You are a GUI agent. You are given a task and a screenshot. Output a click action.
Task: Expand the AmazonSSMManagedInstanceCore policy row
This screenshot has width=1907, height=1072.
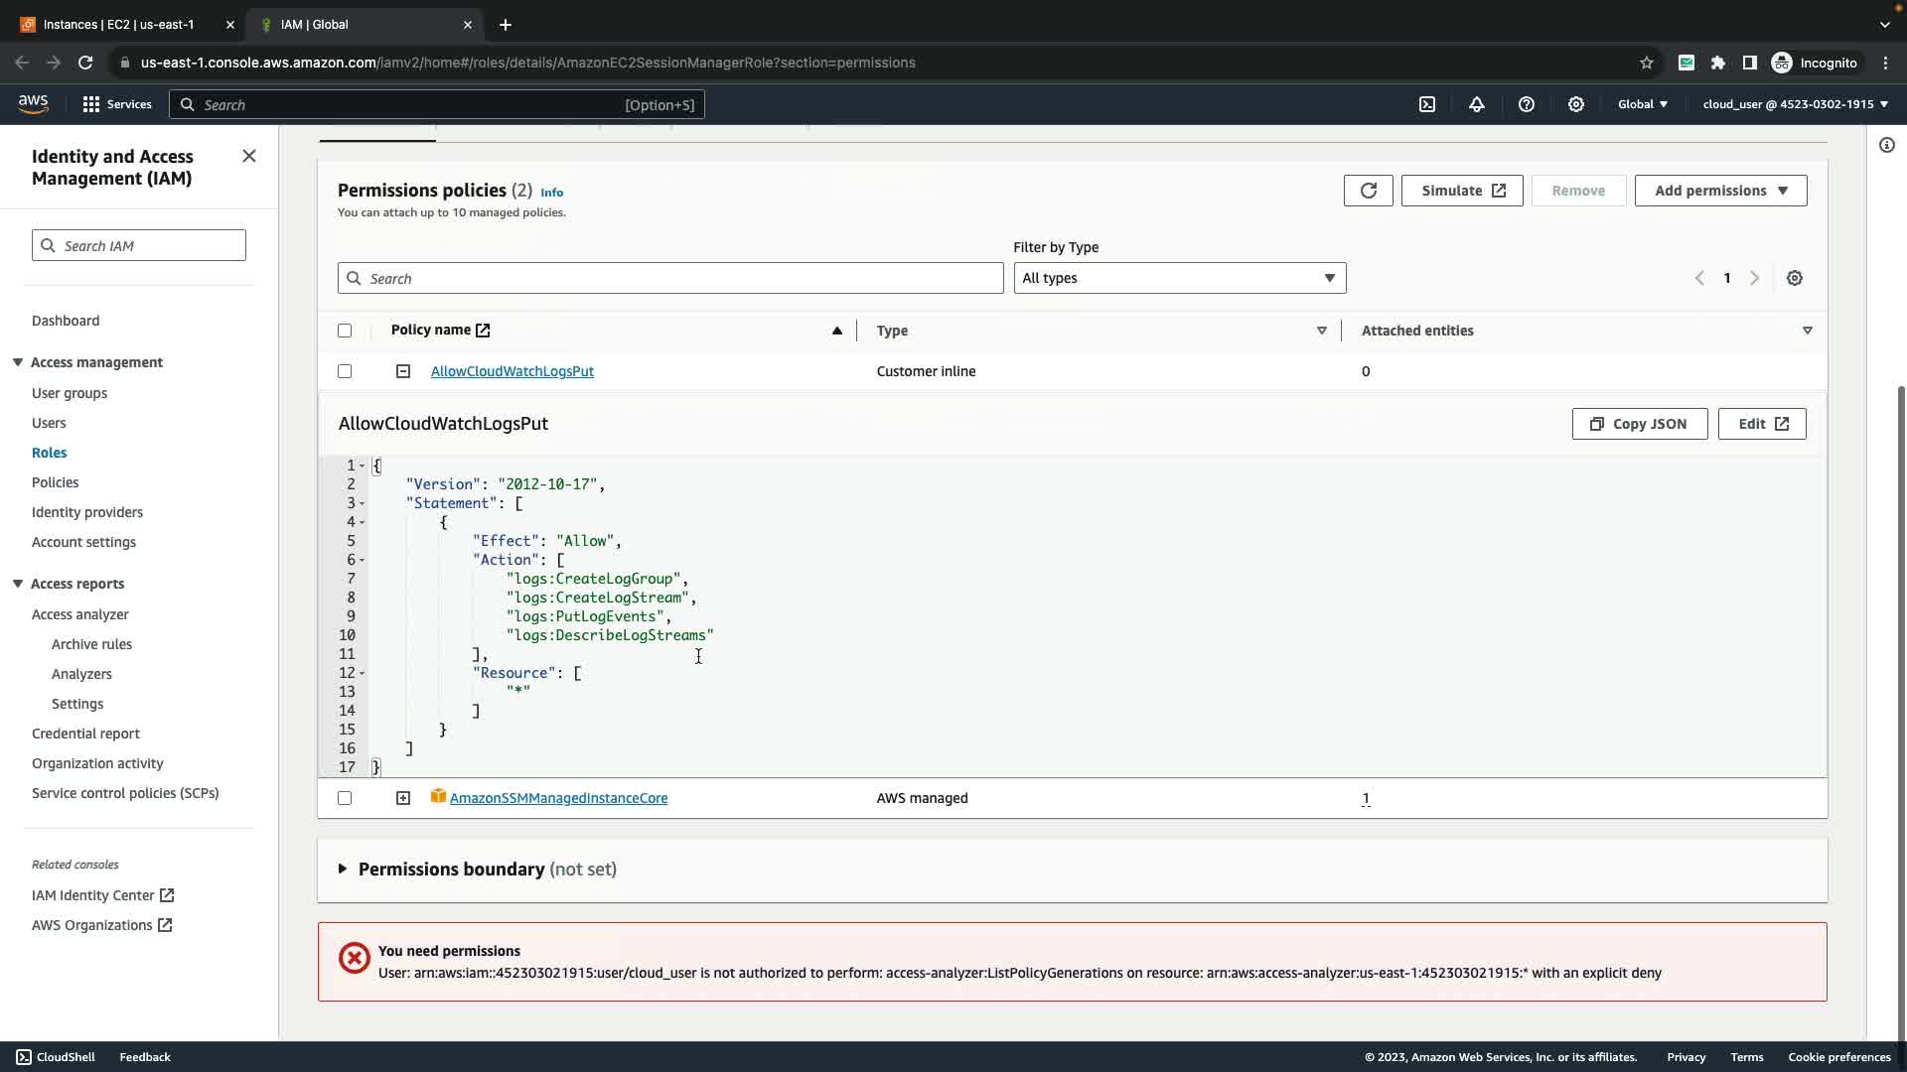click(403, 798)
